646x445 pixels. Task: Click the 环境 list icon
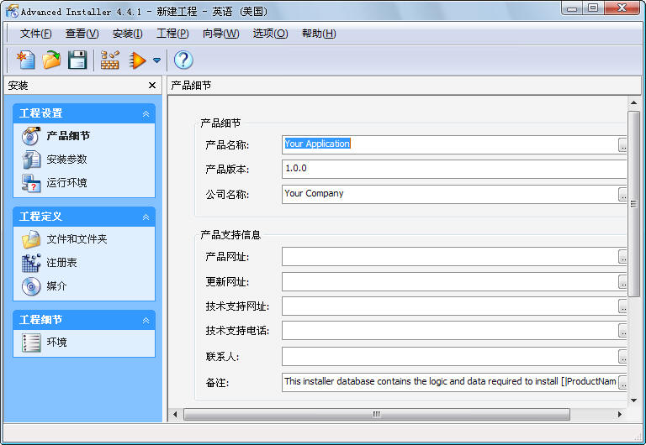click(x=31, y=343)
